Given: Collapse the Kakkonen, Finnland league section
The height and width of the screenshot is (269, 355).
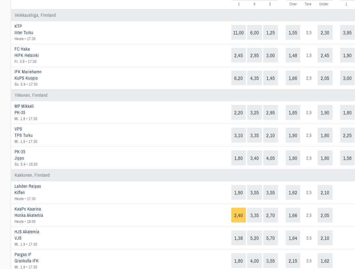Looking at the screenshot, I should (32, 175).
